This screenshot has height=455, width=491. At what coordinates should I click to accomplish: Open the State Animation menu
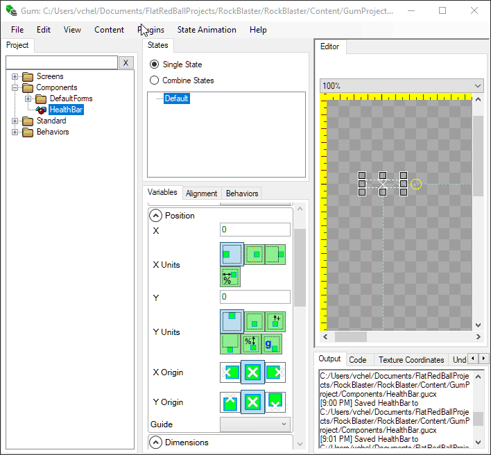[206, 30]
